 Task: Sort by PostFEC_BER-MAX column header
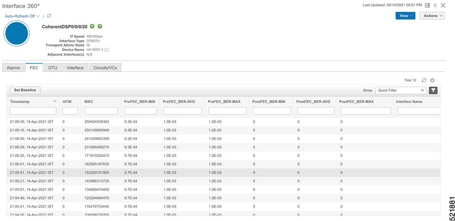click(x=356, y=102)
